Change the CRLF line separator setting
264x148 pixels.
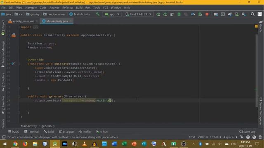tap(203, 137)
